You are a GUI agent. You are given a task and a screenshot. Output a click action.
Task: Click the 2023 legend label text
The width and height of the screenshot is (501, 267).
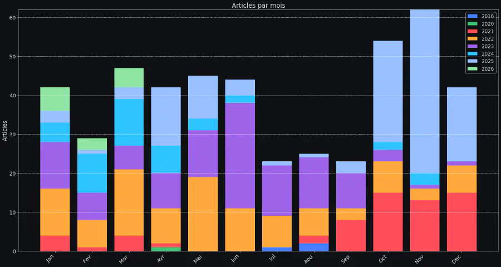(487, 46)
